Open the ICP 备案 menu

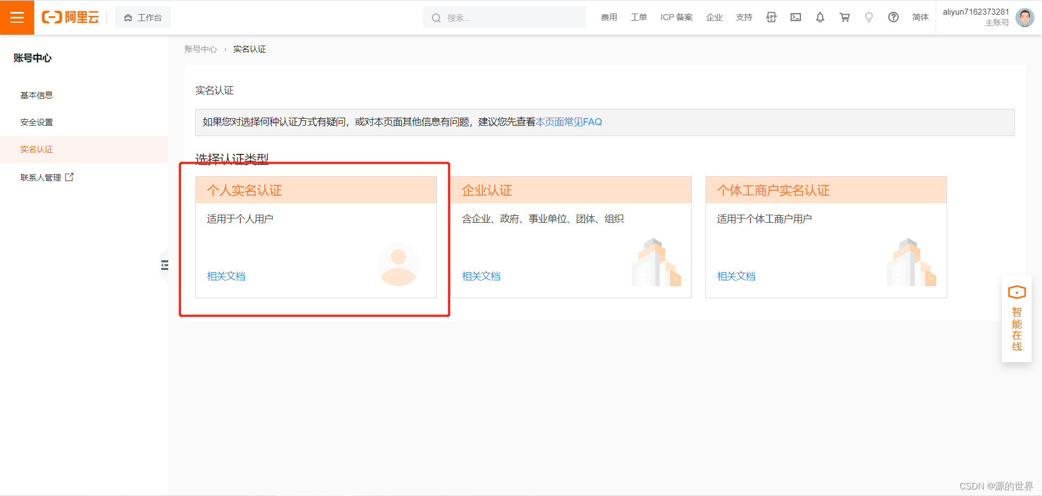(x=676, y=17)
